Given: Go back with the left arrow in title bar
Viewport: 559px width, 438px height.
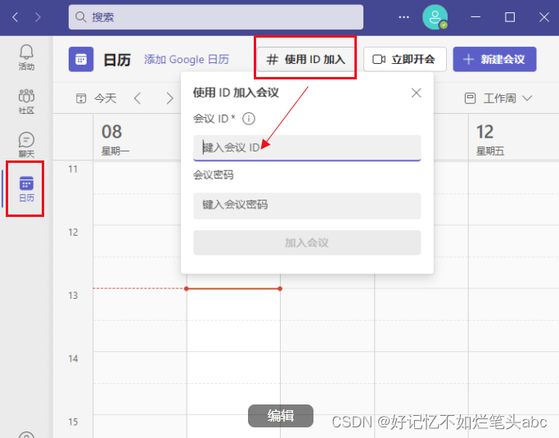Looking at the screenshot, I should [x=16, y=17].
